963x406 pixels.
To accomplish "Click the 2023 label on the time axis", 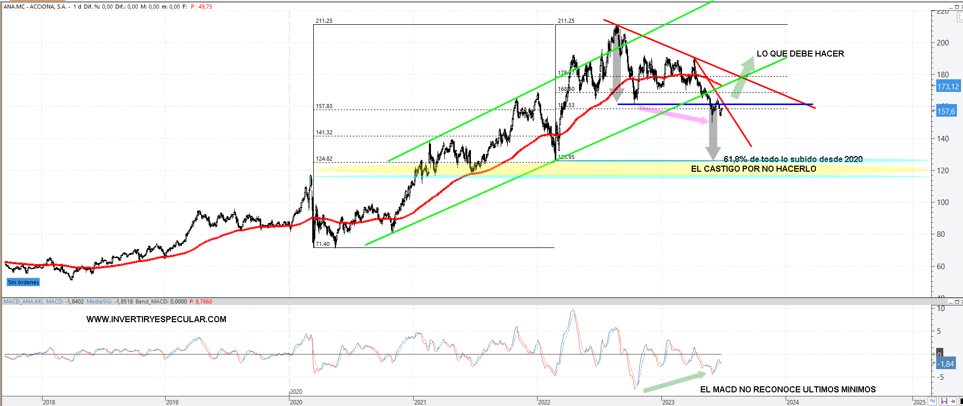I will pos(668,402).
